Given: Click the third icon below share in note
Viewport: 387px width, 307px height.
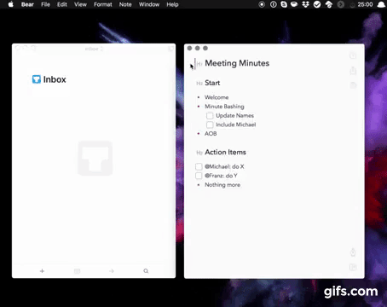Looking at the screenshot, I should tap(353, 85).
